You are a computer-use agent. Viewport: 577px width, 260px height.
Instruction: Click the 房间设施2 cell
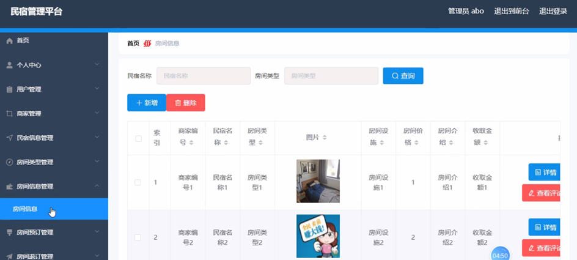[379, 237]
